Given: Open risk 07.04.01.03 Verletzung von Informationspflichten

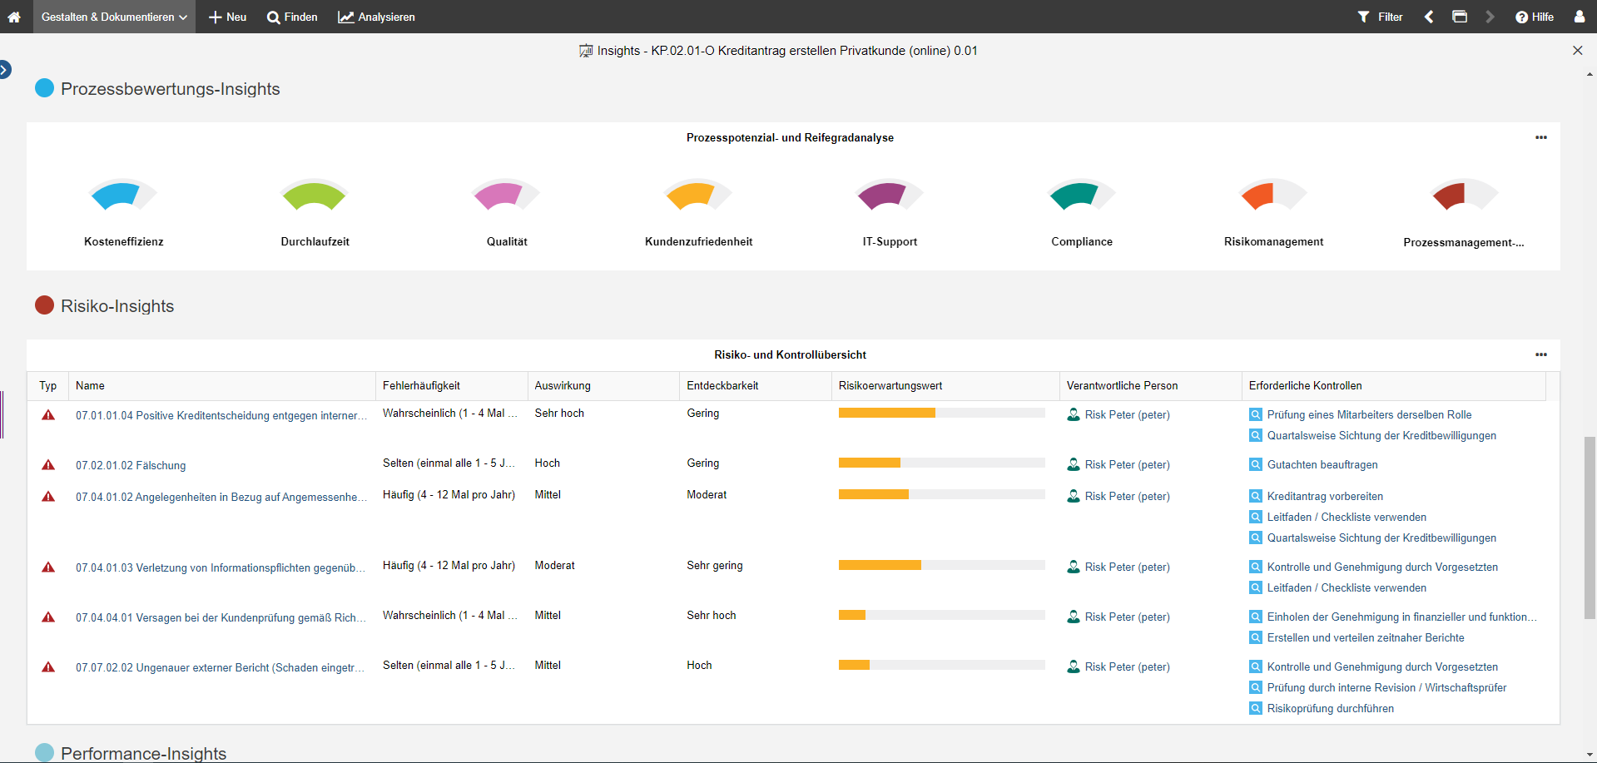Looking at the screenshot, I should tap(221, 567).
